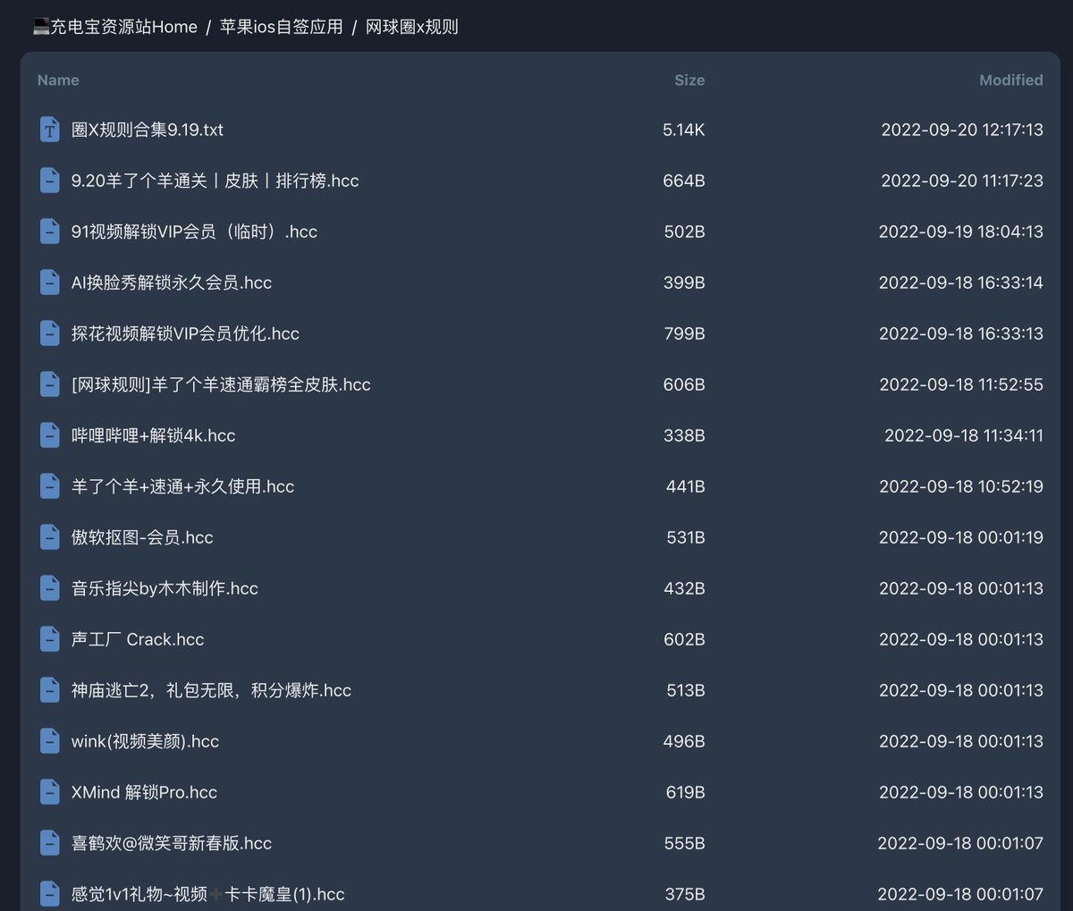Click file icon beside 哔哩哔哩+解锁4k.hcc
The width and height of the screenshot is (1073, 911).
click(x=50, y=435)
